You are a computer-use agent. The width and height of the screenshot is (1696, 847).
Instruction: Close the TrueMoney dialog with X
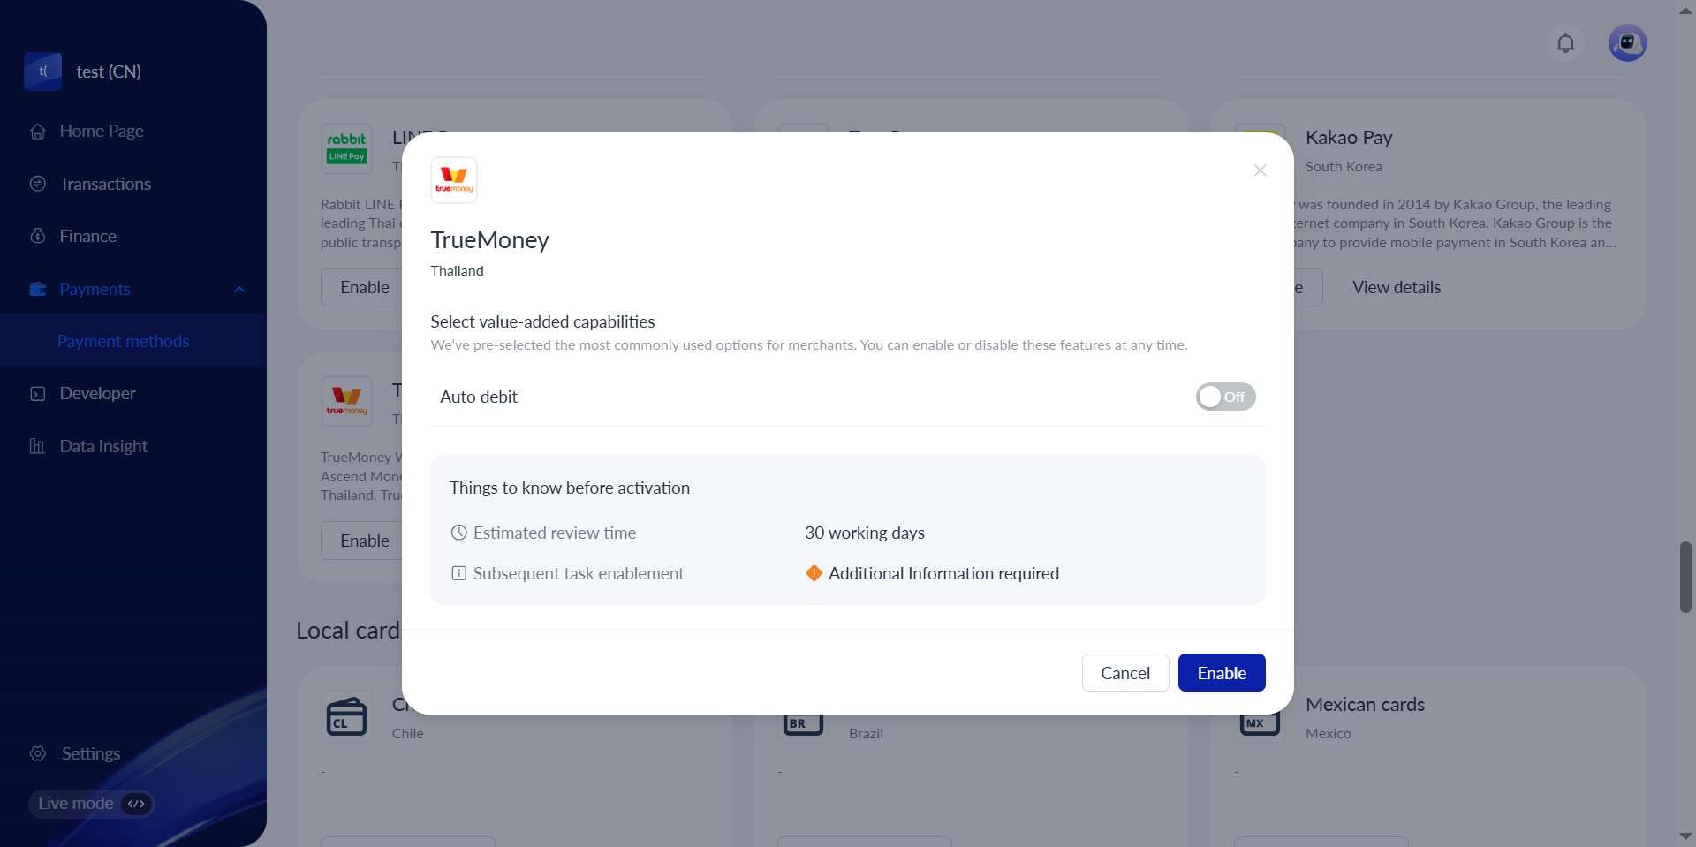(x=1260, y=170)
